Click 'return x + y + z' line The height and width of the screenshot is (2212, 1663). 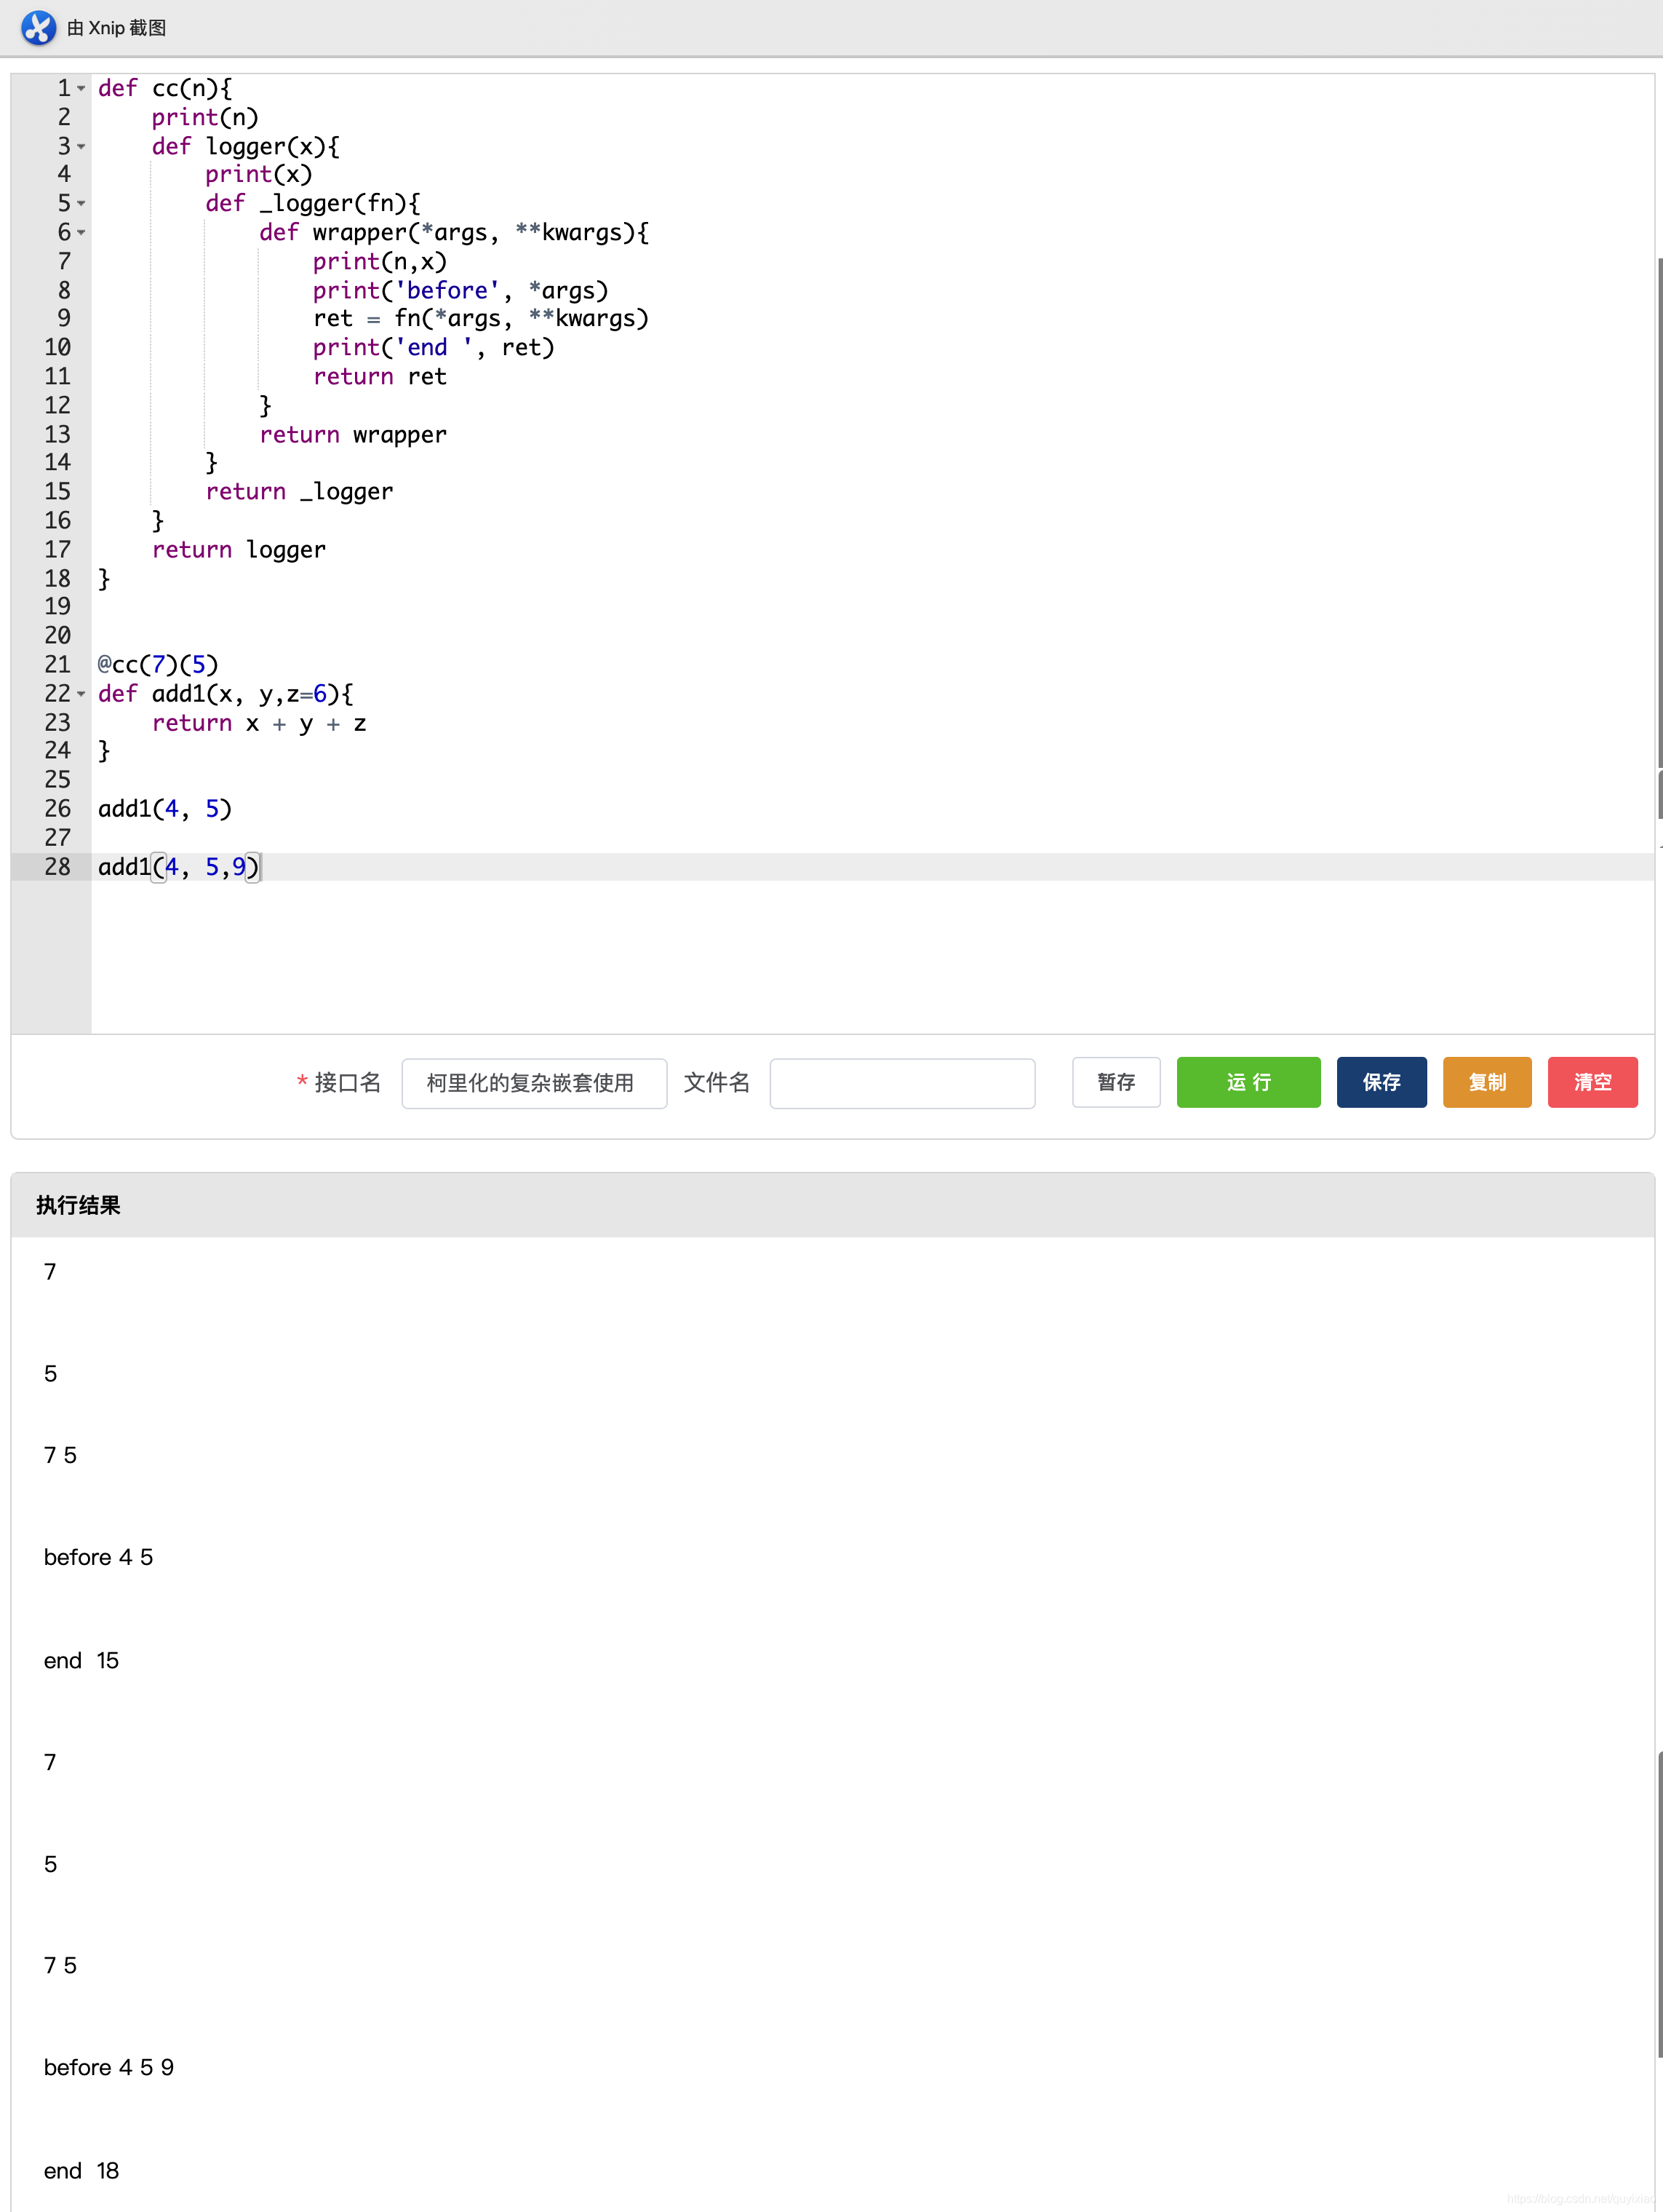[x=259, y=723]
